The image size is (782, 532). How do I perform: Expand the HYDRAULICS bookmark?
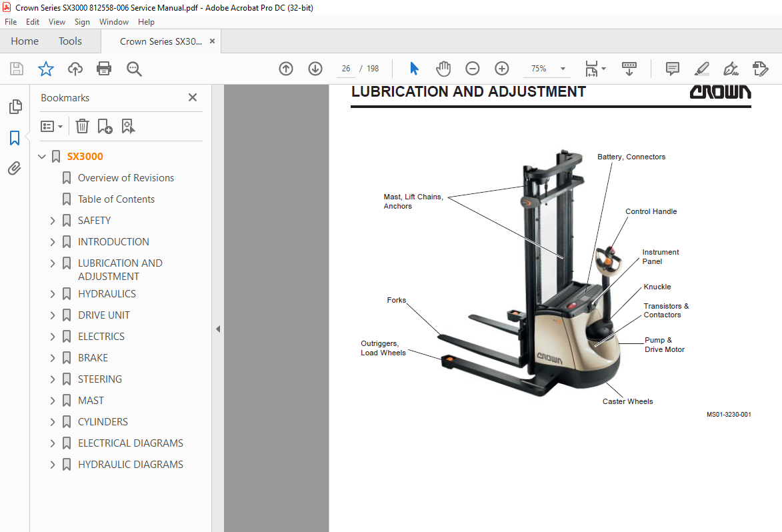pyautogui.click(x=53, y=294)
